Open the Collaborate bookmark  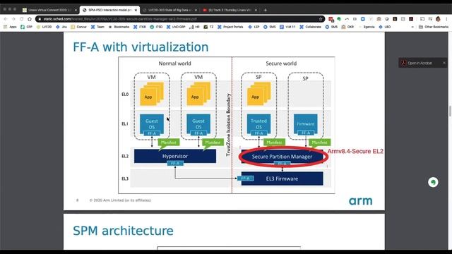310,27
